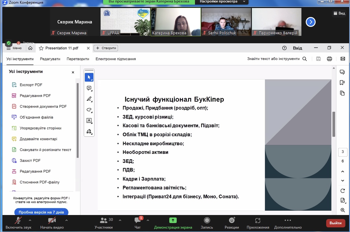
Task: Unmute microphone with Включить звук
Action: pos(18,223)
